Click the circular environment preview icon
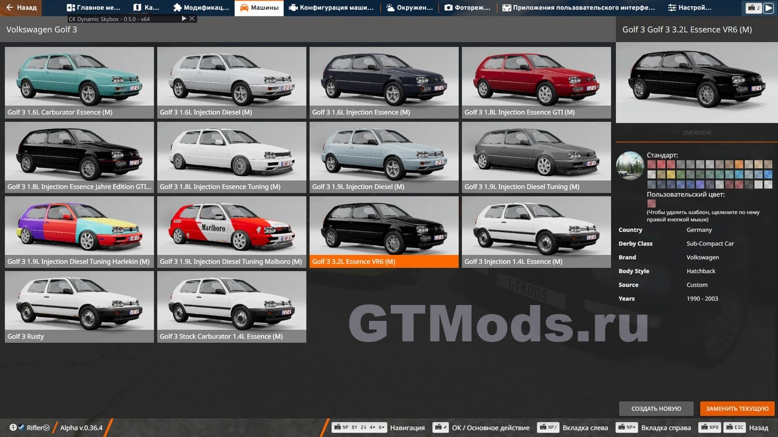778x437 pixels. pyautogui.click(x=630, y=166)
